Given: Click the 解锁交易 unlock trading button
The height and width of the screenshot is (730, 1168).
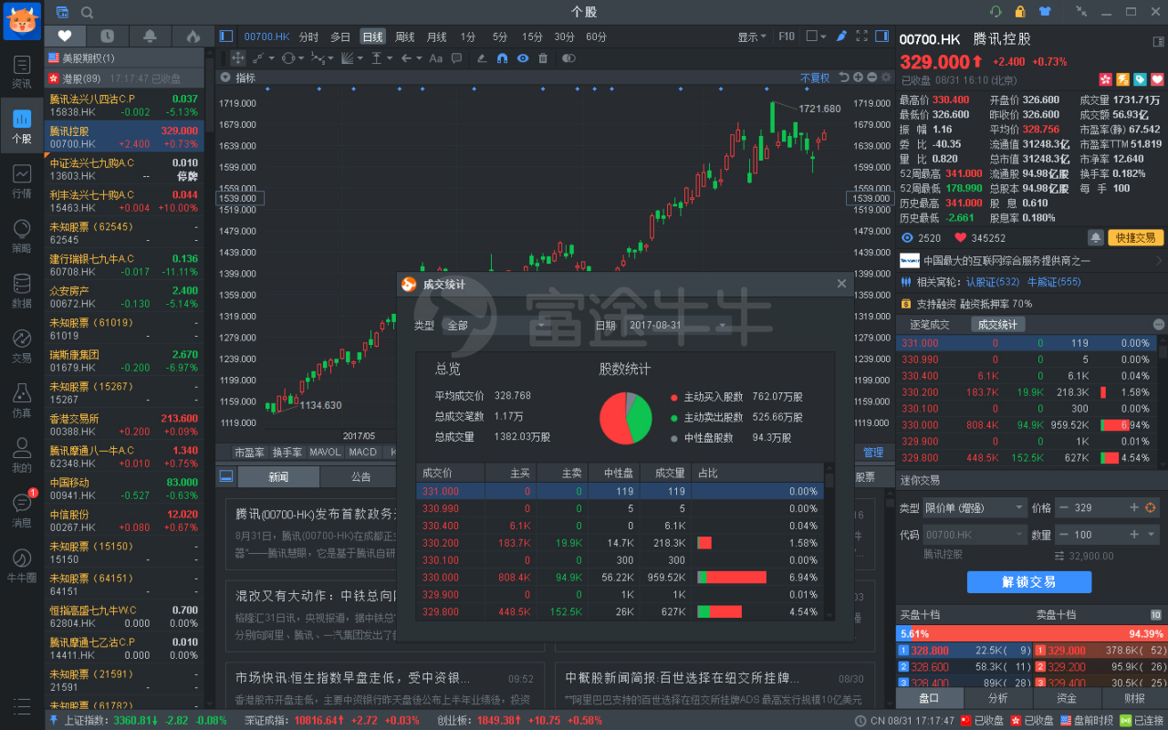Looking at the screenshot, I should pos(1029,581).
